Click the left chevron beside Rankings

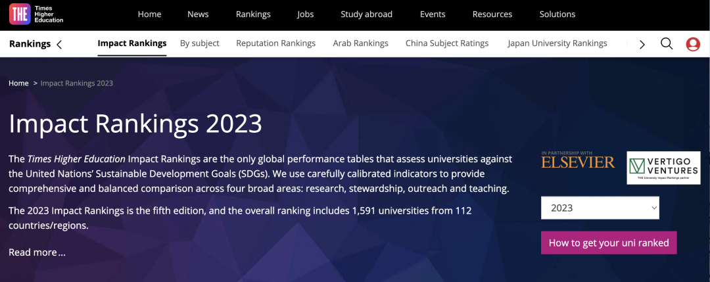[x=59, y=44]
